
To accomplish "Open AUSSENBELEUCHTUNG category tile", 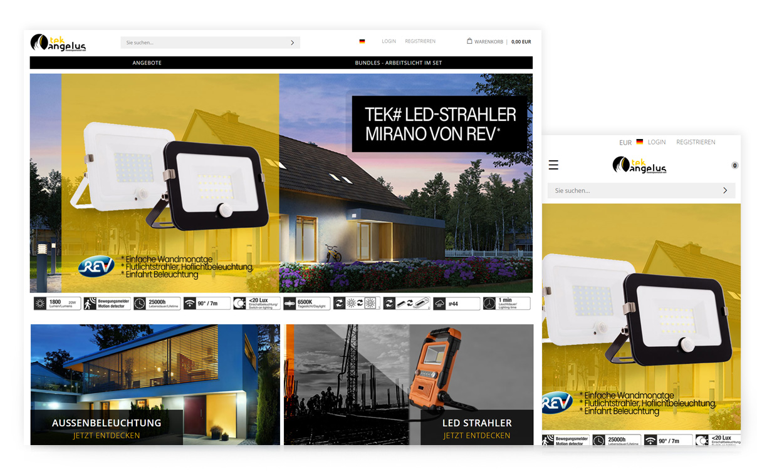I will 155,384.
